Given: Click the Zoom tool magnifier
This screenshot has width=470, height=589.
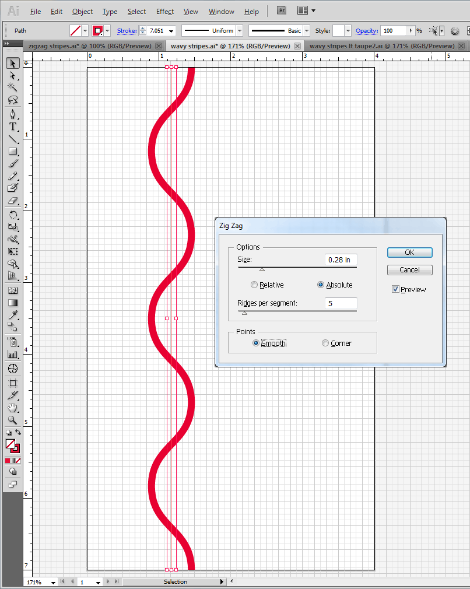Looking at the screenshot, I should pyautogui.click(x=12, y=420).
